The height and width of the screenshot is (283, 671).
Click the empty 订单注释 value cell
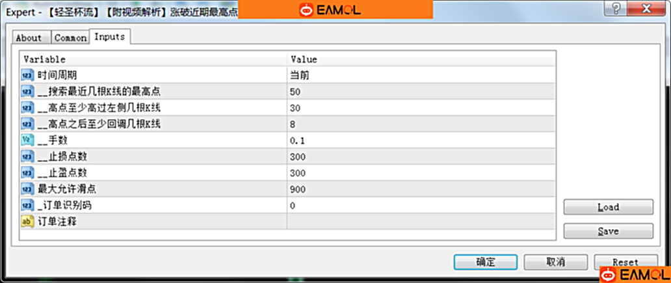pos(421,222)
